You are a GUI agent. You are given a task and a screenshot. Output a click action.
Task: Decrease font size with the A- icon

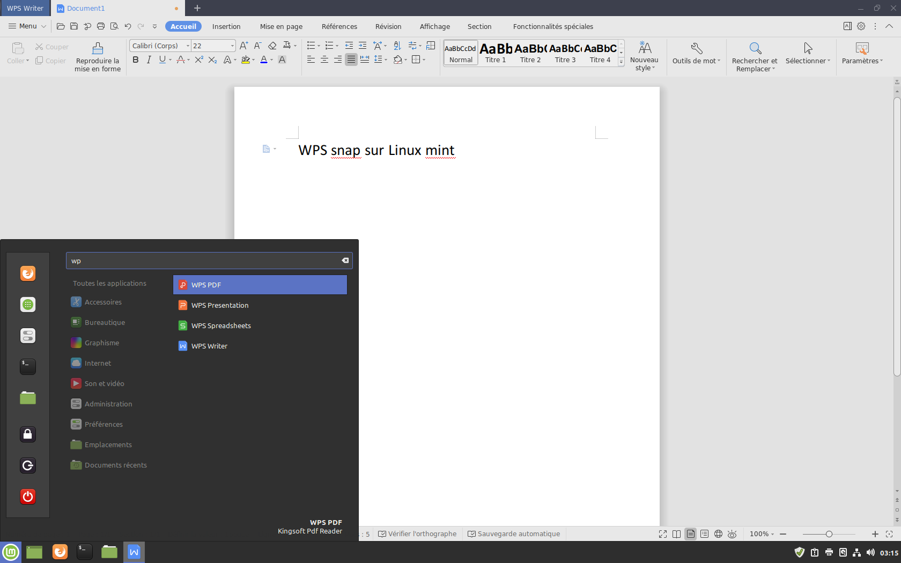coord(257,46)
